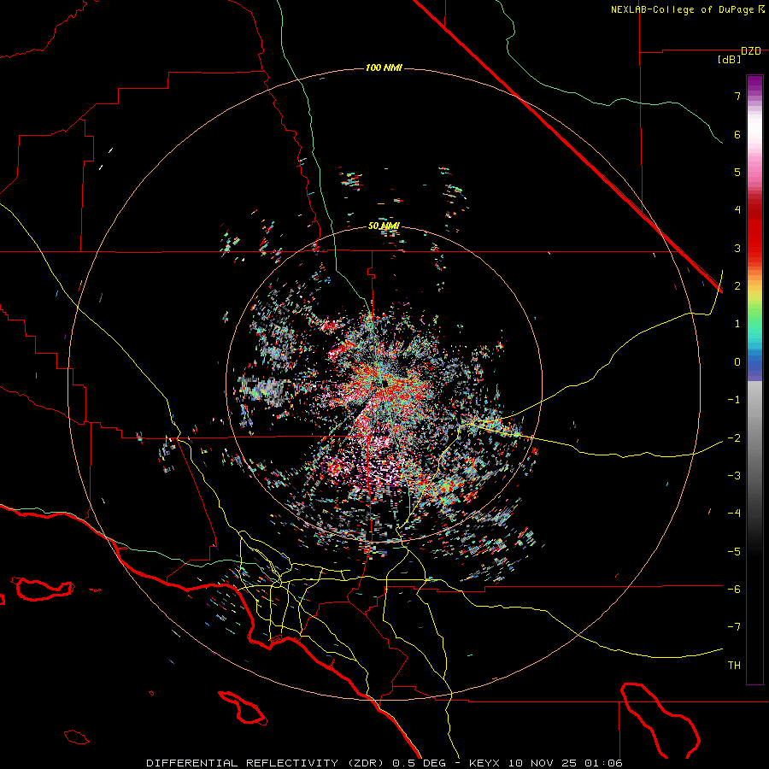Click the 4 value on color scale
769x769 pixels.
[x=737, y=210]
